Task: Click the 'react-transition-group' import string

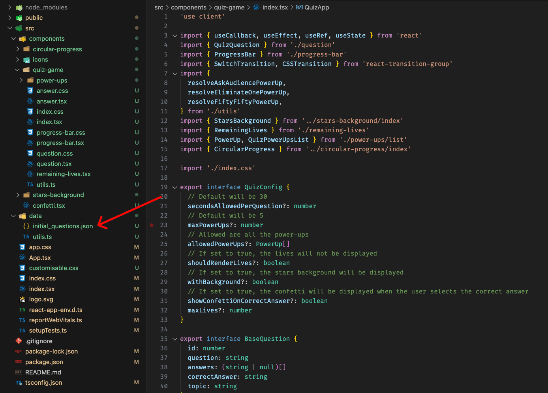Action: [x=407, y=64]
